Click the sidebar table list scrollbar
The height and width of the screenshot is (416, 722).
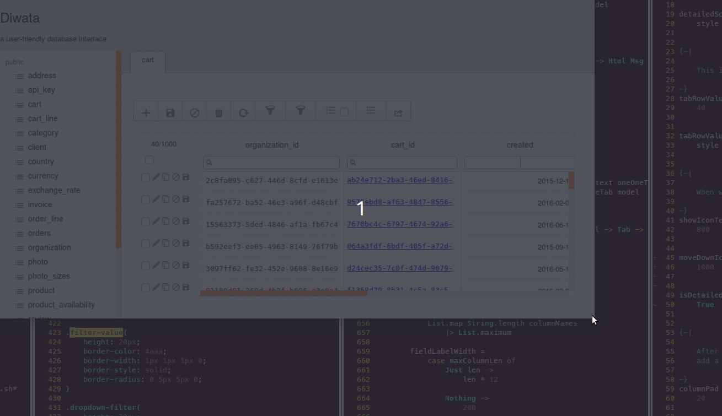click(119, 149)
